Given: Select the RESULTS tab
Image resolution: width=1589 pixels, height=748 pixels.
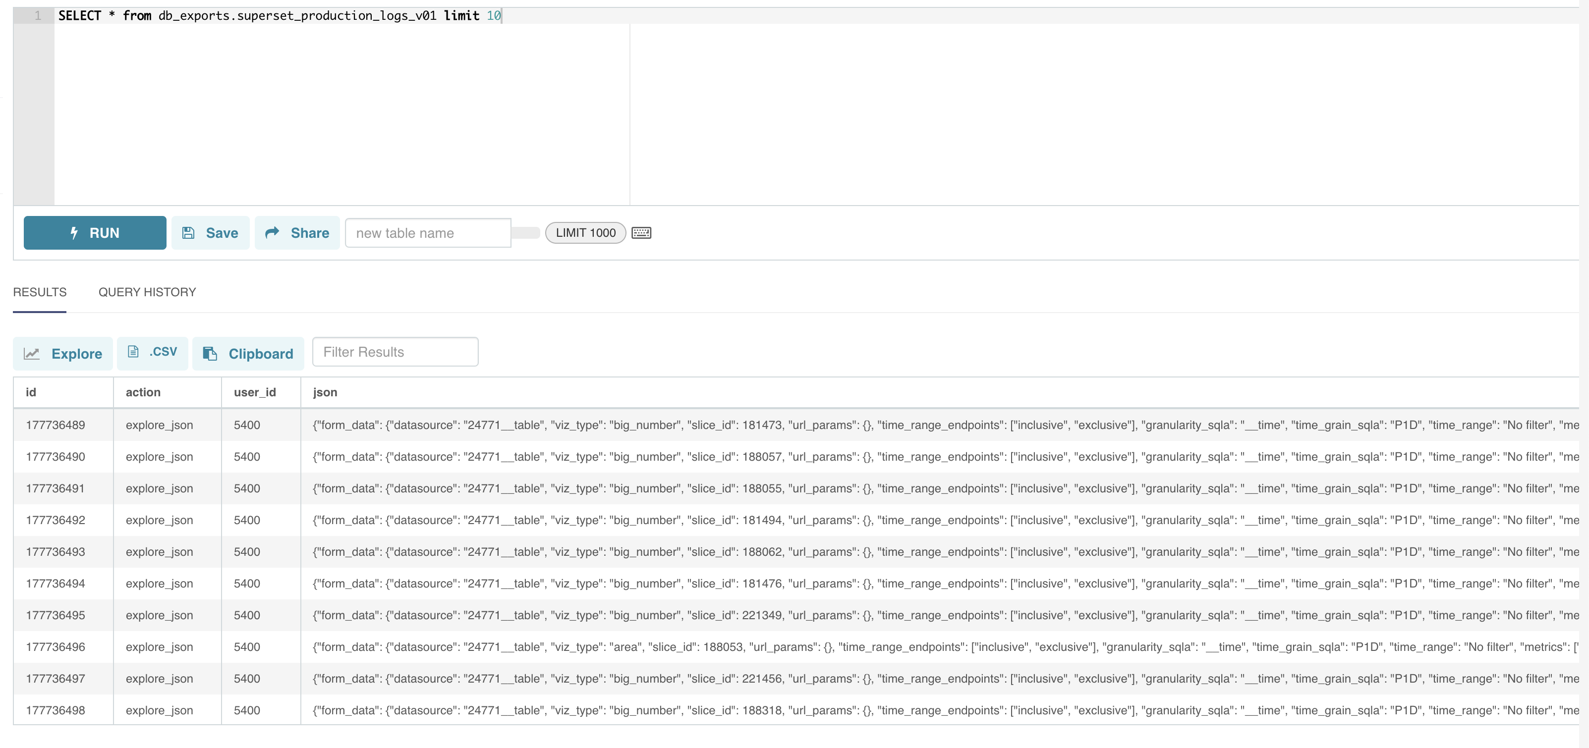Looking at the screenshot, I should click(40, 292).
